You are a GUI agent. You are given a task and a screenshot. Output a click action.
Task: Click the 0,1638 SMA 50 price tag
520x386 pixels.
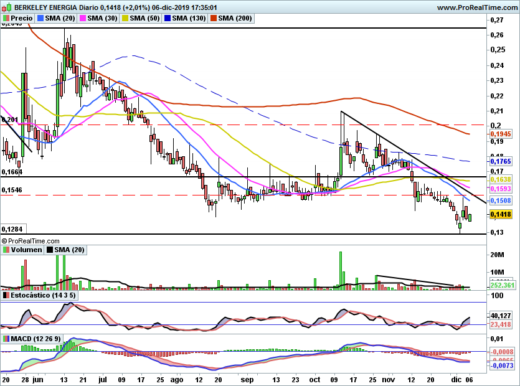[x=501, y=179]
